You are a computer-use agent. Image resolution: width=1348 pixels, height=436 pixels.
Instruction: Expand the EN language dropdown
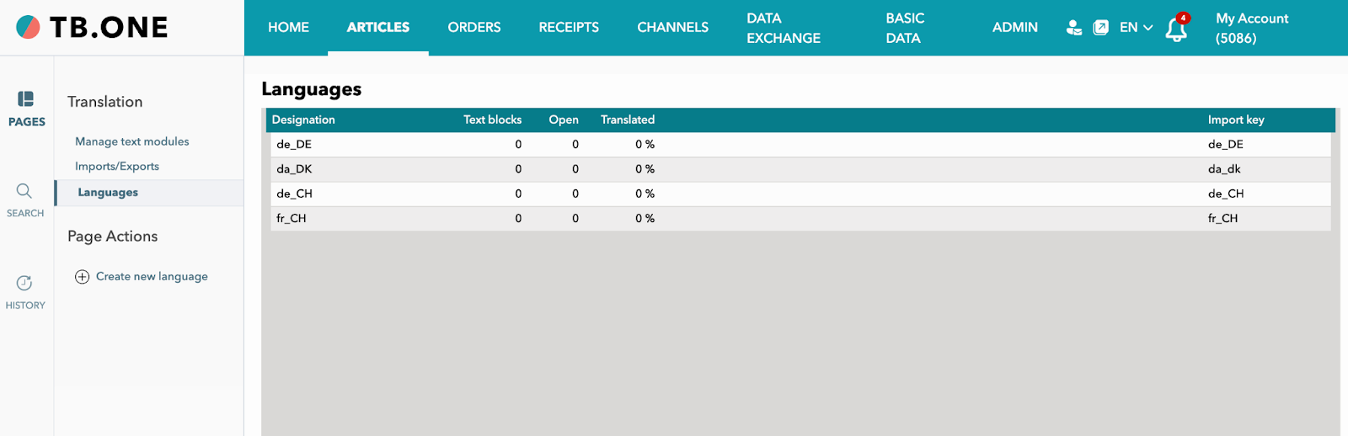[1136, 28]
